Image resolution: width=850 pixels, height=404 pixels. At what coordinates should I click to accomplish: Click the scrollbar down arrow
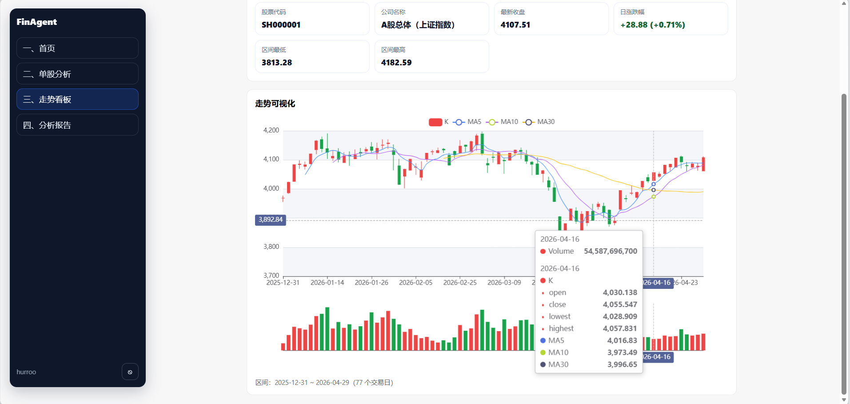(x=844, y=400)
